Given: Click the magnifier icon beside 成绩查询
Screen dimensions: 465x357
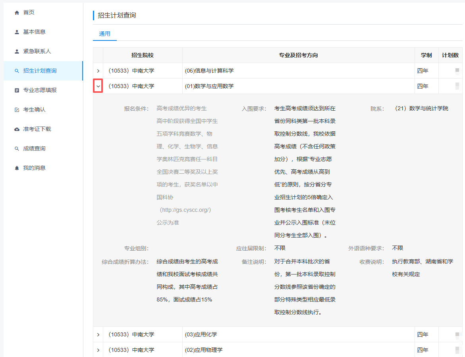Looking at the screenshot, I should tap(17, 149).
